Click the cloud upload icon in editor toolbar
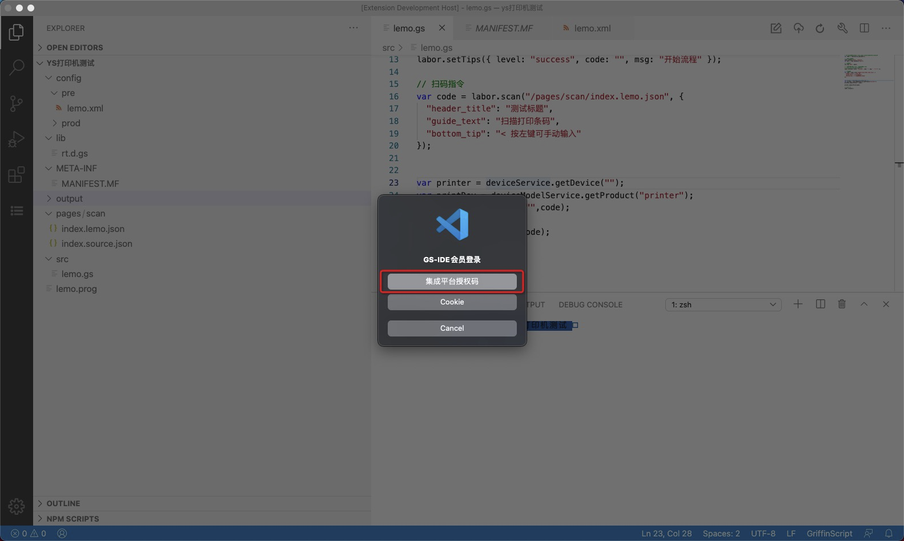 pos(798,28)
